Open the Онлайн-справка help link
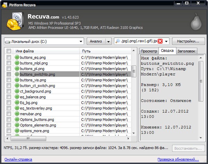 [18, 159]
